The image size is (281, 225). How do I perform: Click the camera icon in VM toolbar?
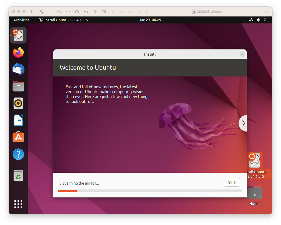pyautogui.click(x=104, y=12)
